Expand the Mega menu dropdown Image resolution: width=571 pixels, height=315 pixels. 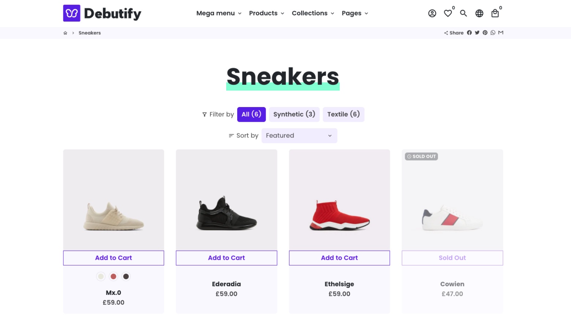(219, 13)
